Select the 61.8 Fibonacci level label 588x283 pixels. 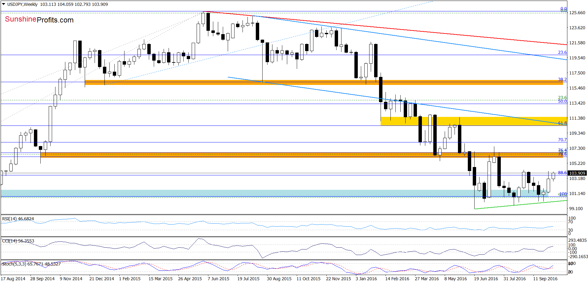pos(562,123)
